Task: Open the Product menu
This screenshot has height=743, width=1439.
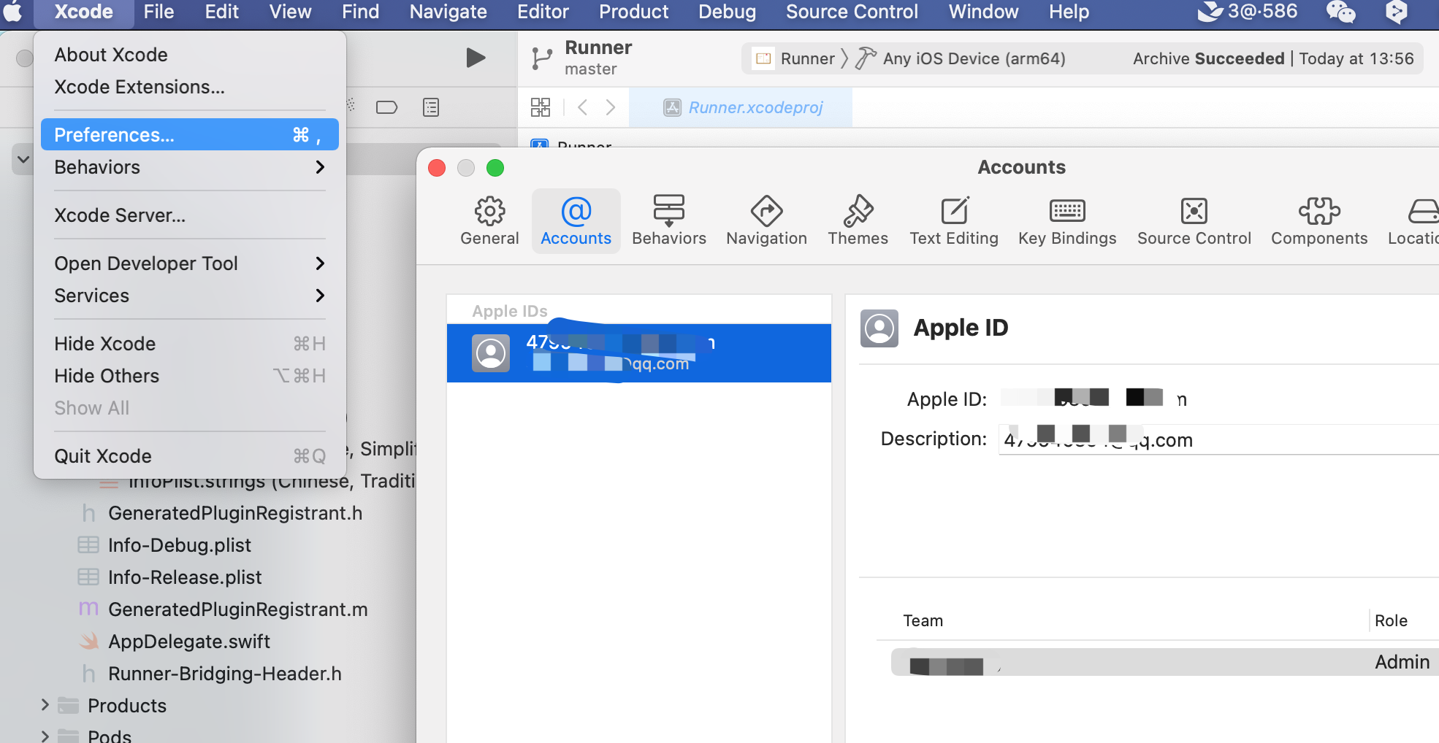Action: click(x=633, y=12)
